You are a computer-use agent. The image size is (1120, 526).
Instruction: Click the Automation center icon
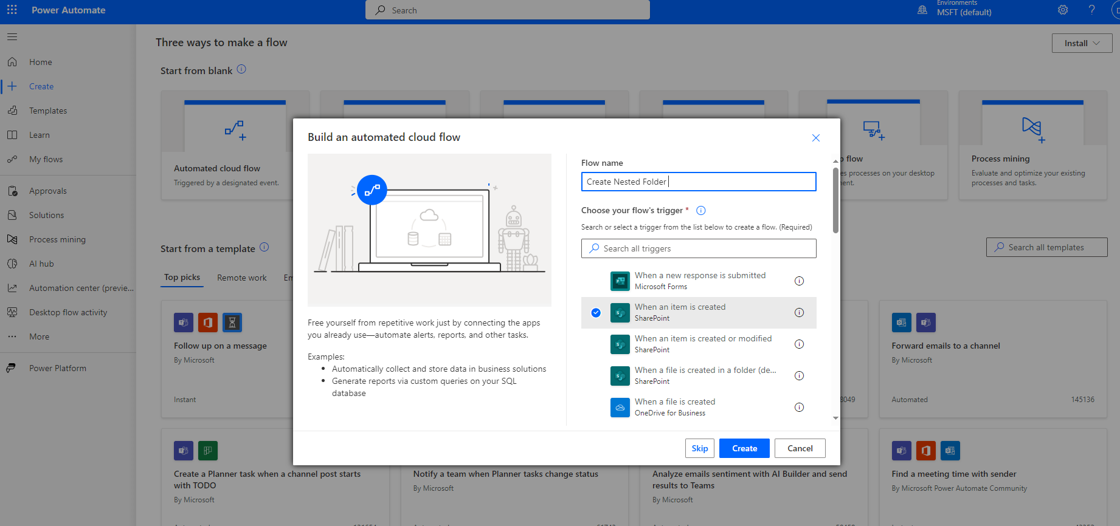tap(12, 288)
